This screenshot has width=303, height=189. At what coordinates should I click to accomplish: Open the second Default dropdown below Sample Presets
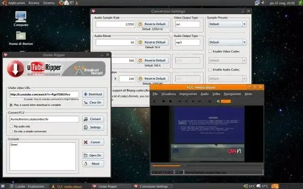(227, 42)
